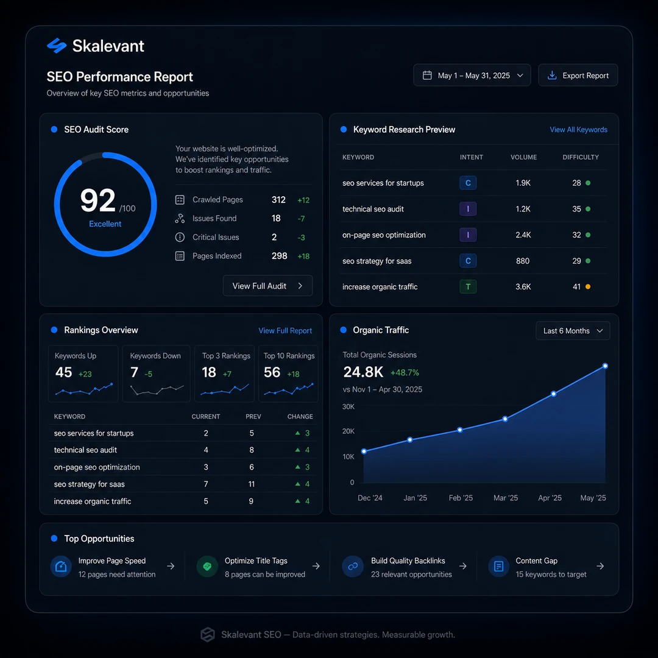
Task: Click the Dec '24 data point on traffic chart
Action: 364,451
